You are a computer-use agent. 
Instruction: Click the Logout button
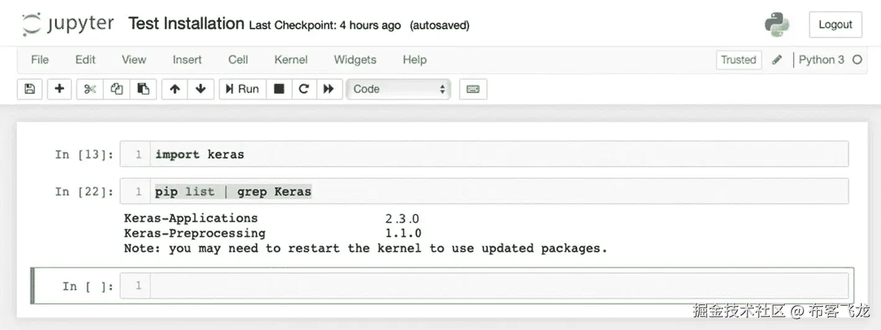tap(835, 25)
